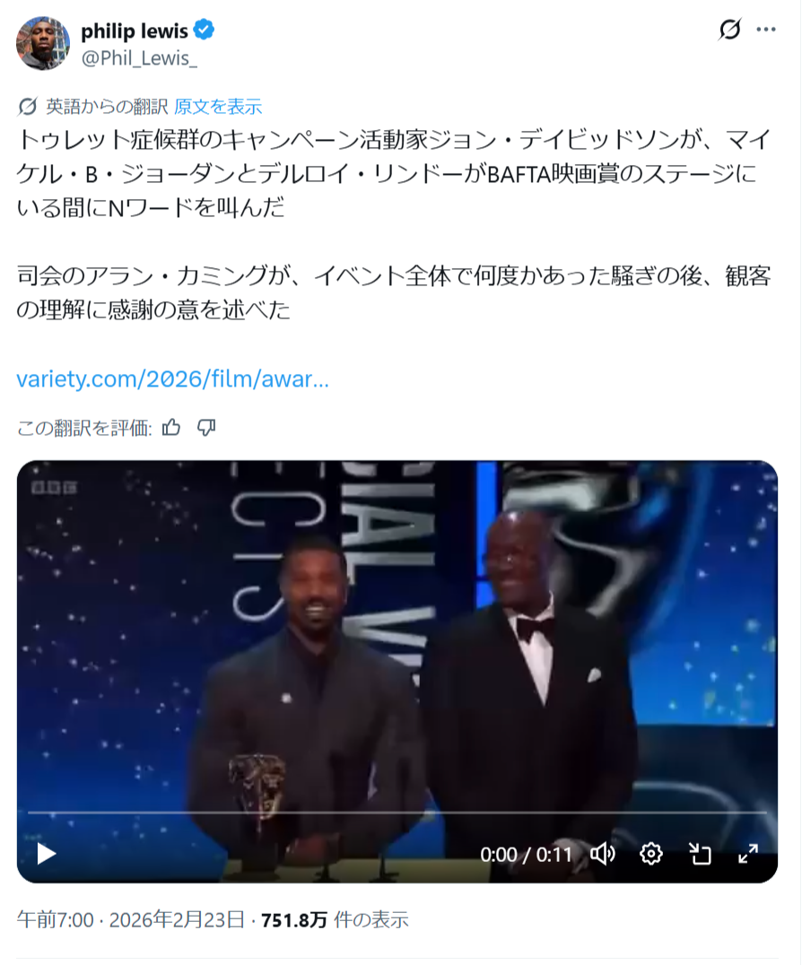Click the 751.8万 view count
Viewport: 802px width, 965px height.
click(293, 919)
